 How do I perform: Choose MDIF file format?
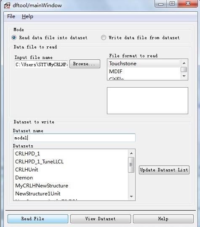(144, 71)
